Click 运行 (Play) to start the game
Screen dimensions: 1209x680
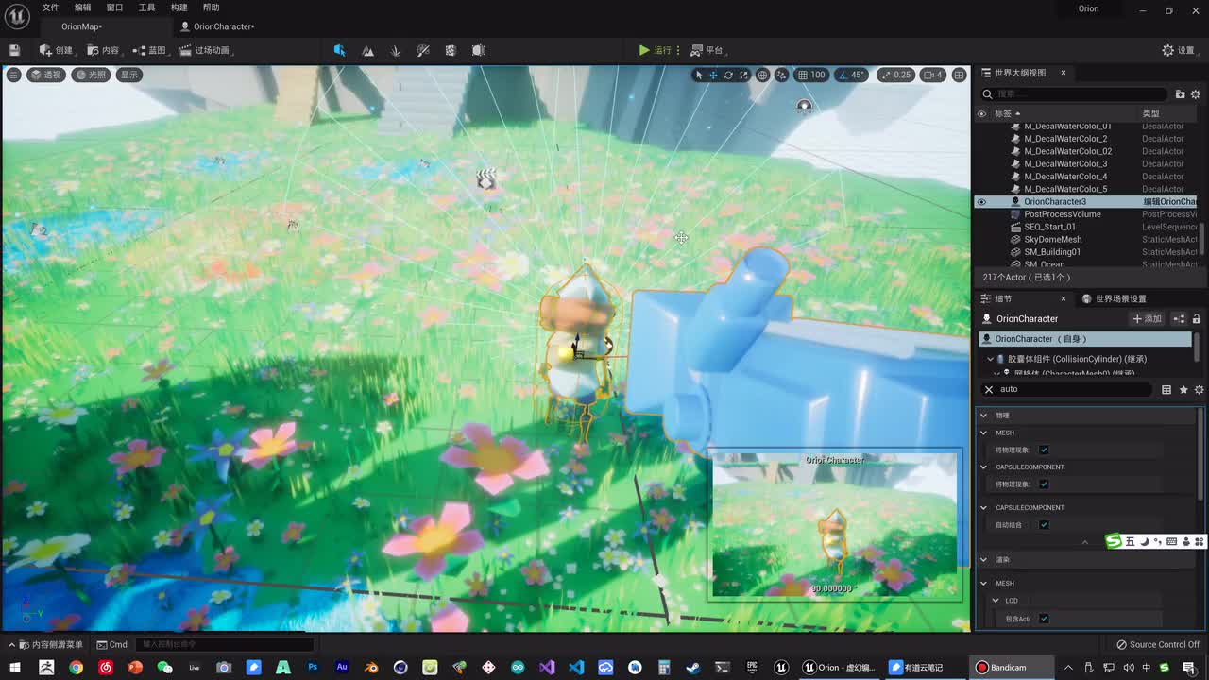point(655,50)
